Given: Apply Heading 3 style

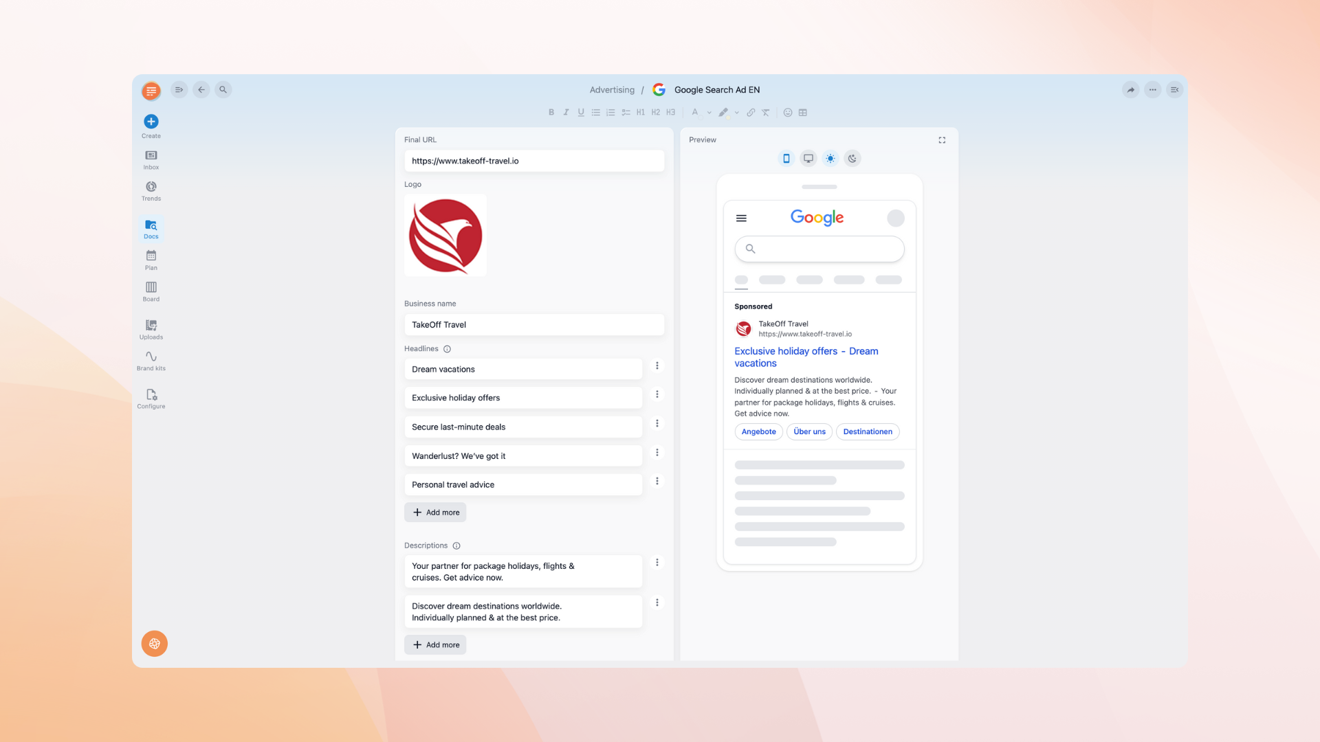Looking at the screenshot, I should (x=671, y=113).
